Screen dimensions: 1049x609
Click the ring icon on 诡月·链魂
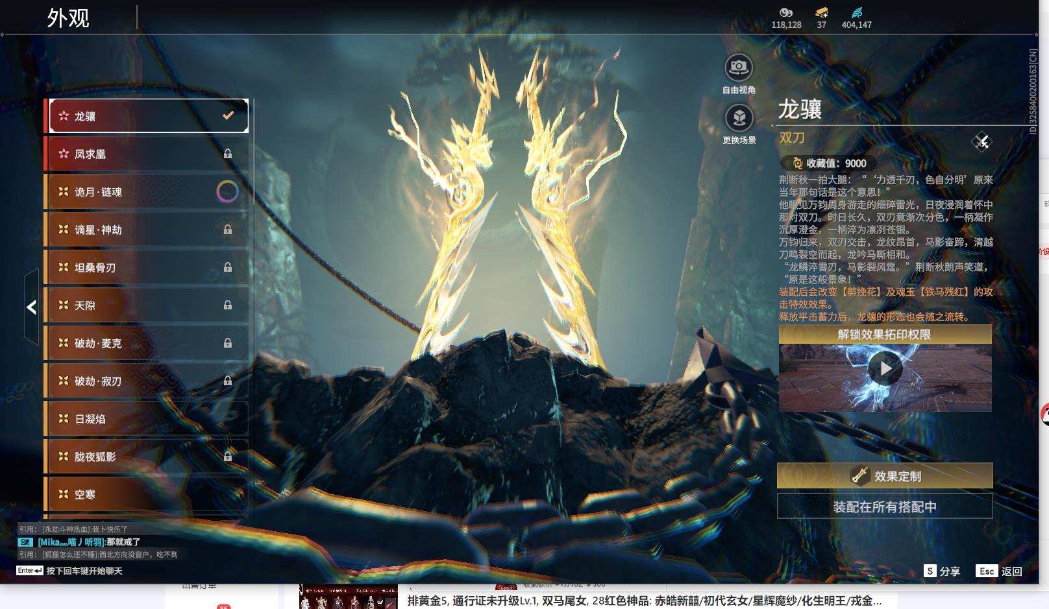point(227,191)
